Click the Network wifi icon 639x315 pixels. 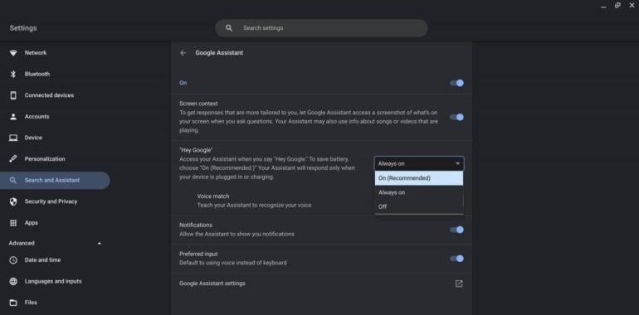click(13, 53)
